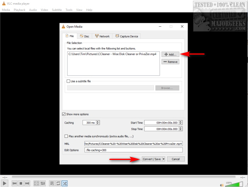Click remaining time label at right of seek bar
248x187 pixels.
[243, 178]
